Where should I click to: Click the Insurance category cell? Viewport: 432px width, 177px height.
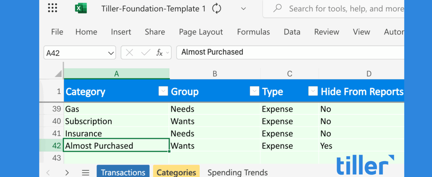(x=117, y=133)
